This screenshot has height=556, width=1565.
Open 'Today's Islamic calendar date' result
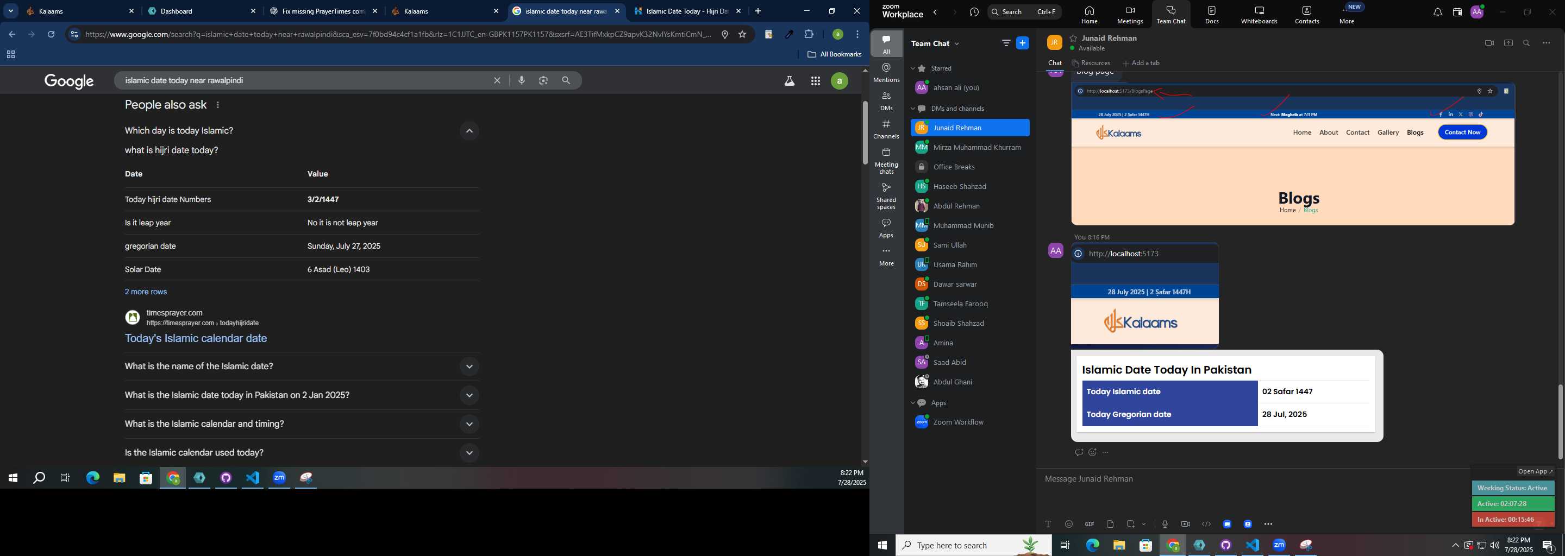tap(196, 339)
